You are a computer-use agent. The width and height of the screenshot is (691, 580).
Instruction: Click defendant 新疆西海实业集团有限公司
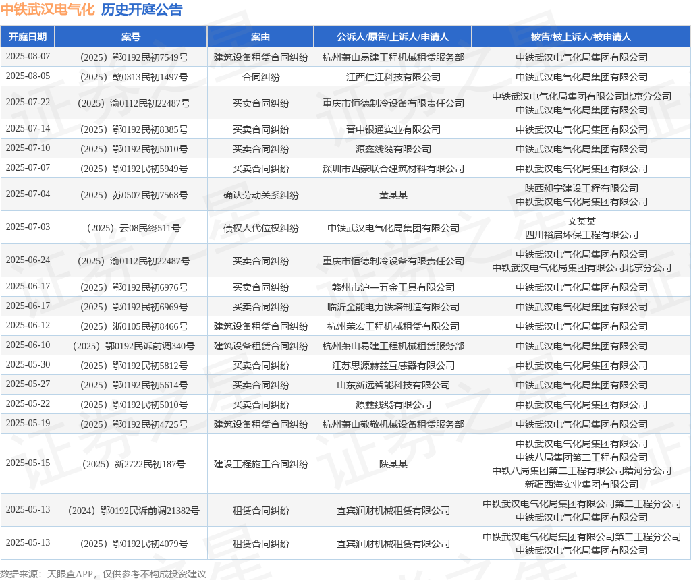[x=582, y=484]
